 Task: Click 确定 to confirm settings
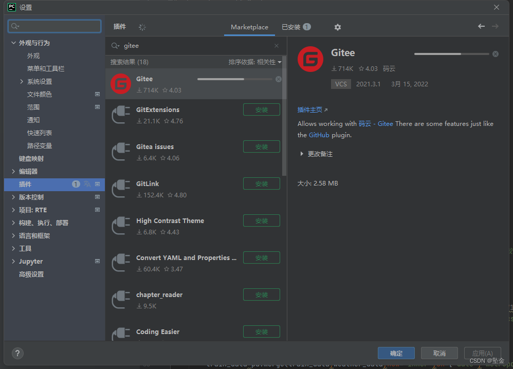pos(396,353)
